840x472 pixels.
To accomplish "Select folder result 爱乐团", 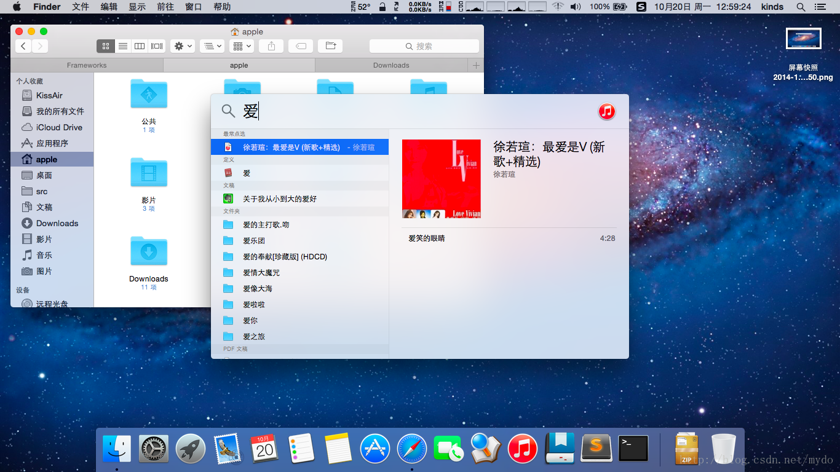I will [299, 241].
